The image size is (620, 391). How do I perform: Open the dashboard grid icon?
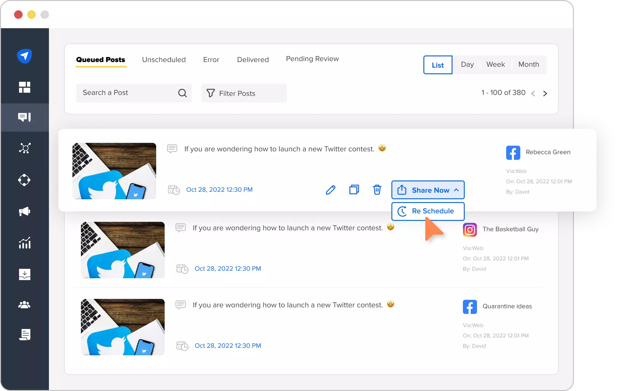(24, 87)
